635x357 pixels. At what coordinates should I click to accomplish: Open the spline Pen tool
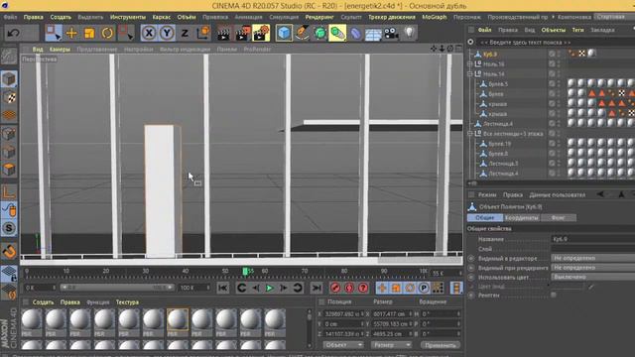coord(302,33)
